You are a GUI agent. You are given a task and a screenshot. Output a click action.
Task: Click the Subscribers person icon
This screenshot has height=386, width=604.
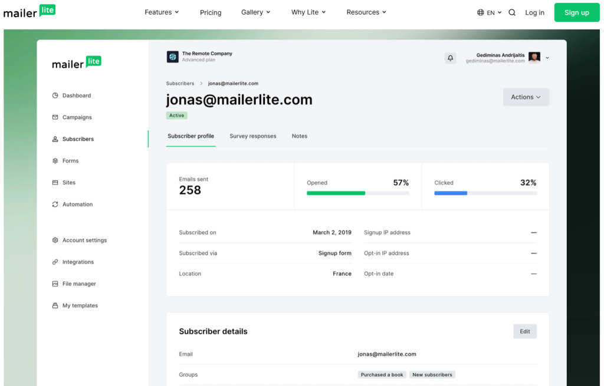click(55, 139)
